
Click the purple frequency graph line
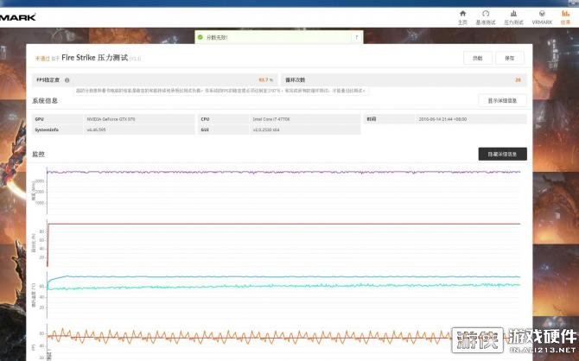[283, 172]
